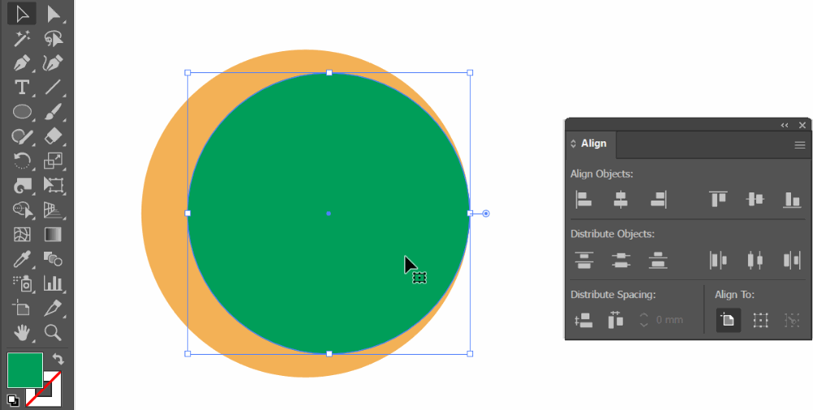This screenshot has height=410, width=813.
Task: Select the Hand tool
Action: tap(22, 332)
